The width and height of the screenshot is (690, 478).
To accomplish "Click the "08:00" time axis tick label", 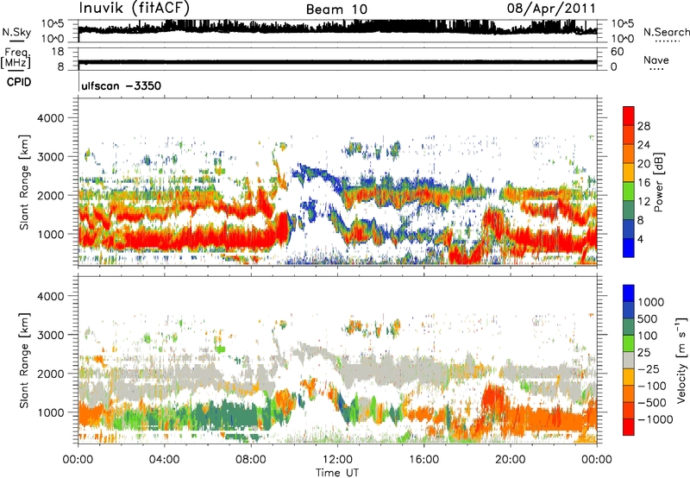I will point(251,460).
